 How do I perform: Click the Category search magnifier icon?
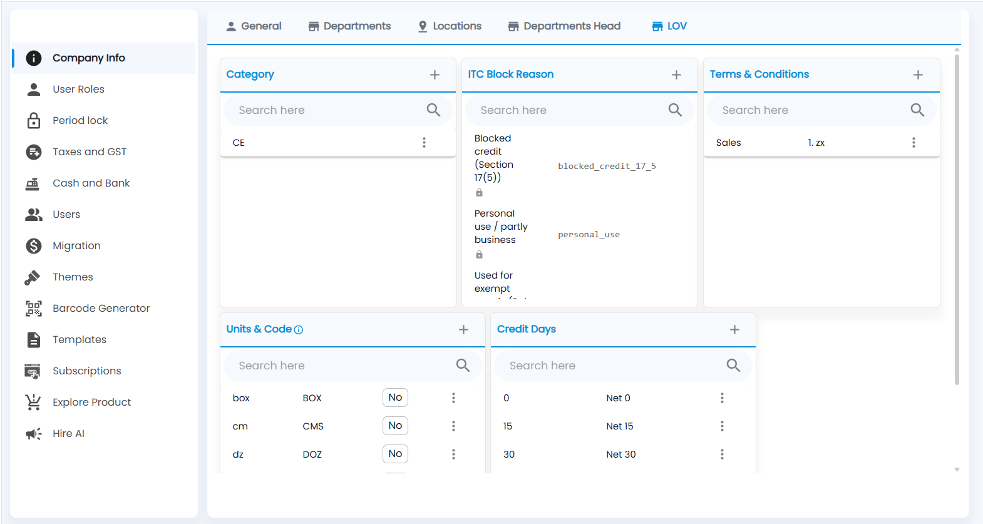(433, 110)
